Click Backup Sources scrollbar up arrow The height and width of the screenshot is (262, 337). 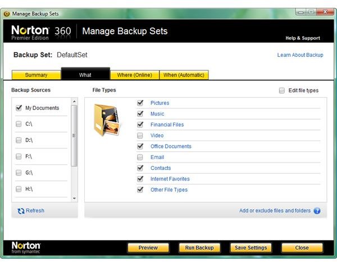(x=74, y=101)
